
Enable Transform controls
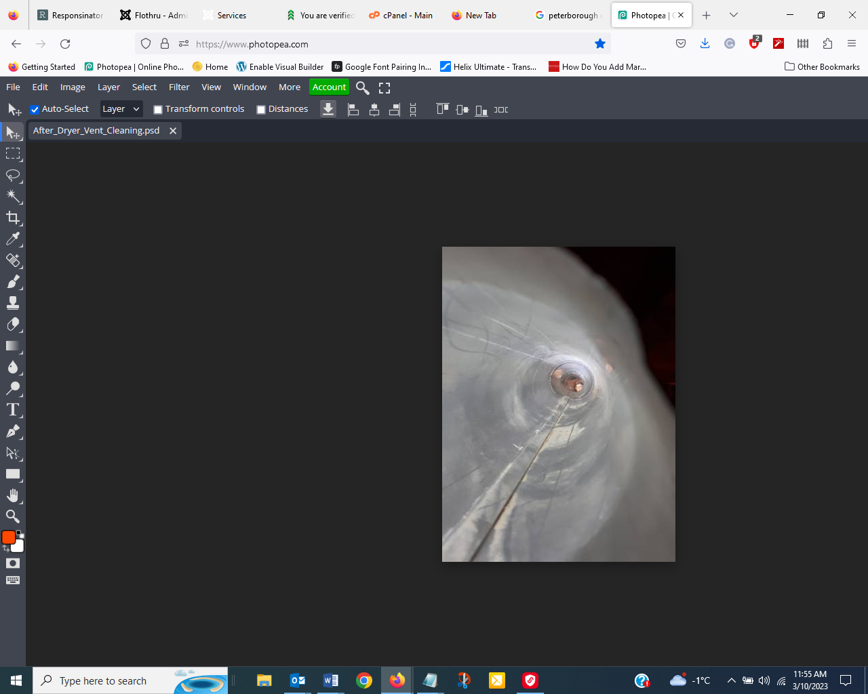click(158, 109)
